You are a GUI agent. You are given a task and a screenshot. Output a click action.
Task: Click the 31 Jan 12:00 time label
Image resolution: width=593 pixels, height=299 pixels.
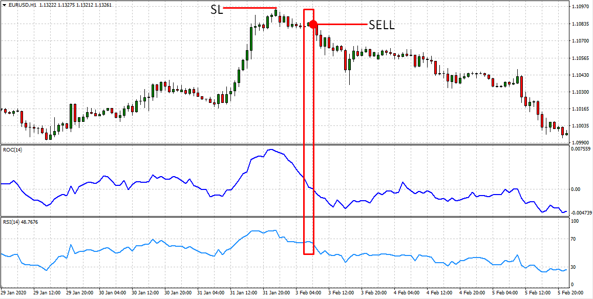244,293
